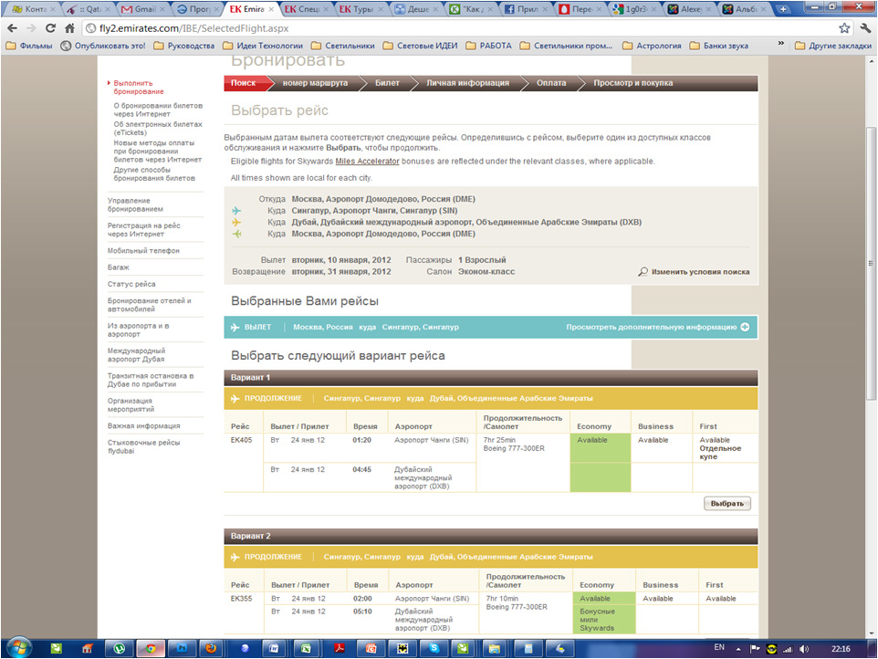Open the Chrome wrench settings menu
878x659 pixels.
866,28
